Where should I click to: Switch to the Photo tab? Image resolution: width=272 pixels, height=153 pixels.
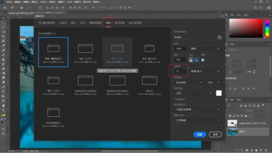point(73,23)
